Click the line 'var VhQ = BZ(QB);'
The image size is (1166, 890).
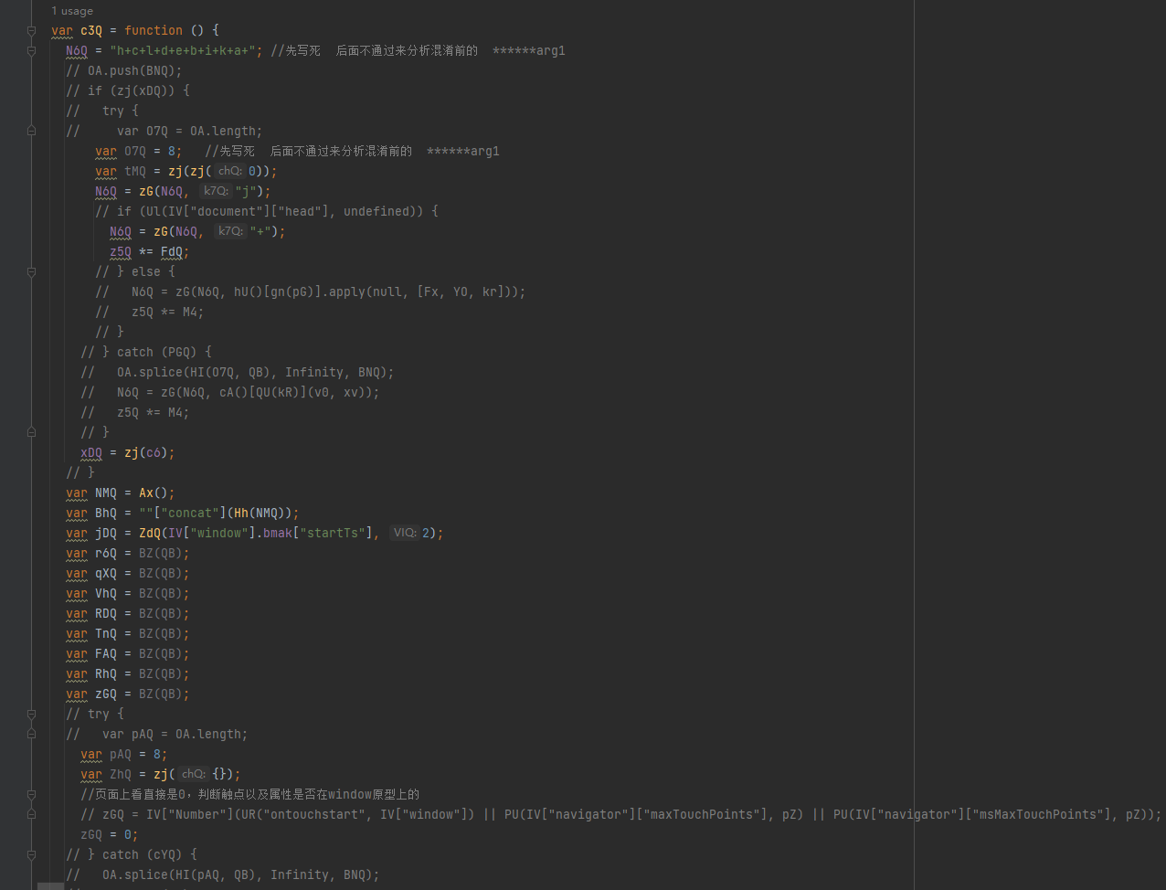coord(128,593)
